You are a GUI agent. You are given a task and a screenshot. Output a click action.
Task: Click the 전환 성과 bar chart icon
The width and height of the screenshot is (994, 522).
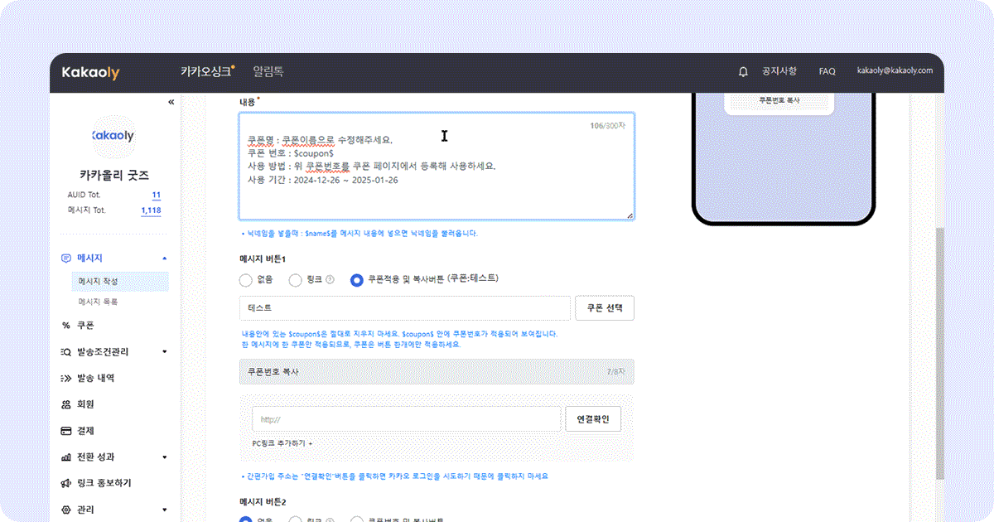pyautogui.click(x=66, y=457)
